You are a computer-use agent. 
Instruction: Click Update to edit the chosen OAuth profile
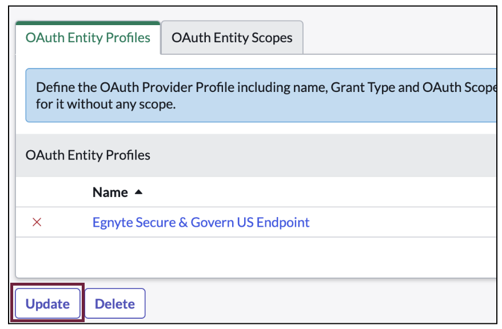47,303
